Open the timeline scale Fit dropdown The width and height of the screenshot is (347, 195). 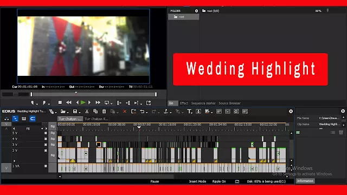point(42,129)
